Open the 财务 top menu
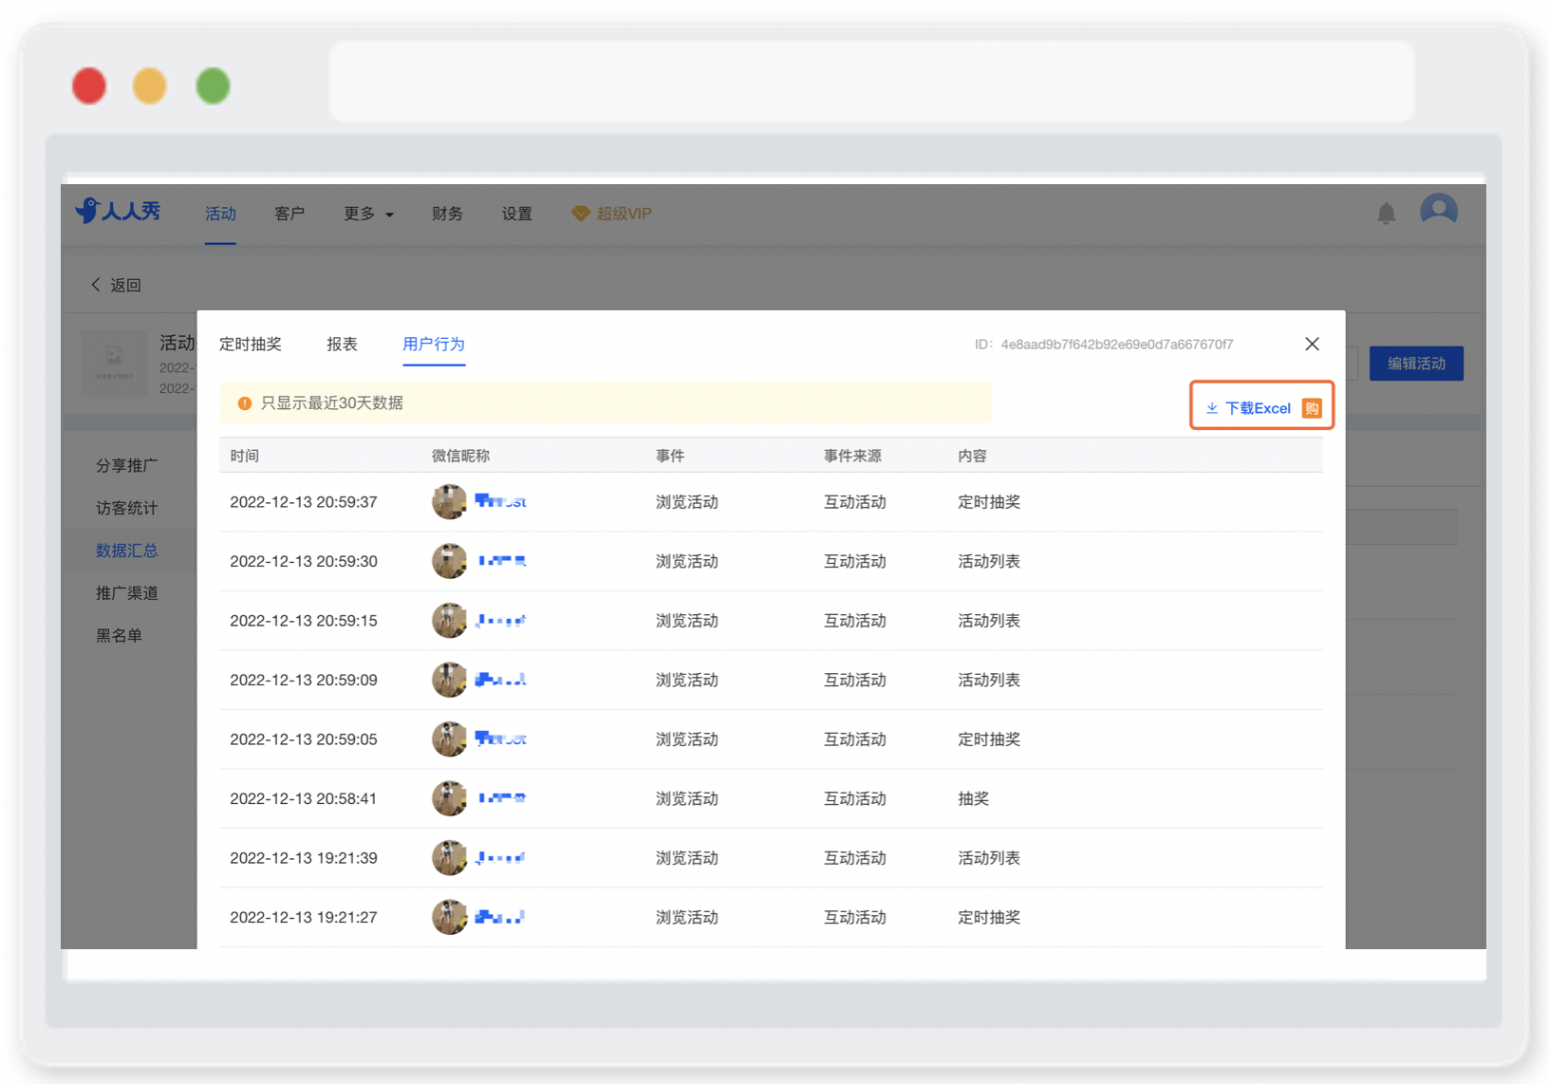Image resolution: width=1549 pixels, height=1084 pixels. click(x=447, y=214)
